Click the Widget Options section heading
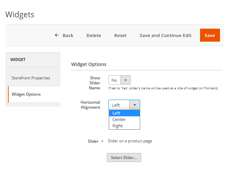Viewport: 228px width, 178px height. (x=89, y=64)
